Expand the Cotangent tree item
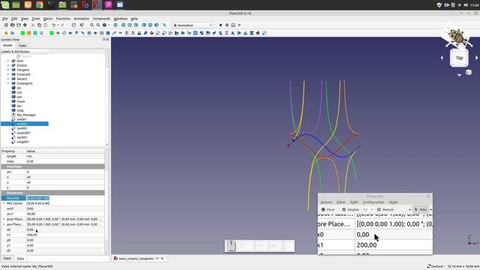This screenshot has height=270, width=480. pyautogui.click(x=8, y=83)
